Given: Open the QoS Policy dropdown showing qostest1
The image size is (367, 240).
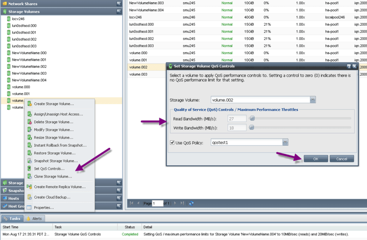Looking at the screenshot, I should point(285,143).
